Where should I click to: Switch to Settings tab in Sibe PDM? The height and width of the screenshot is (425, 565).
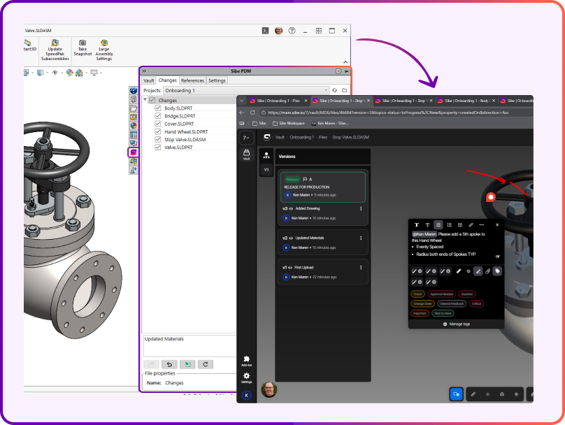pyautogui.click(x=217, y=80)
